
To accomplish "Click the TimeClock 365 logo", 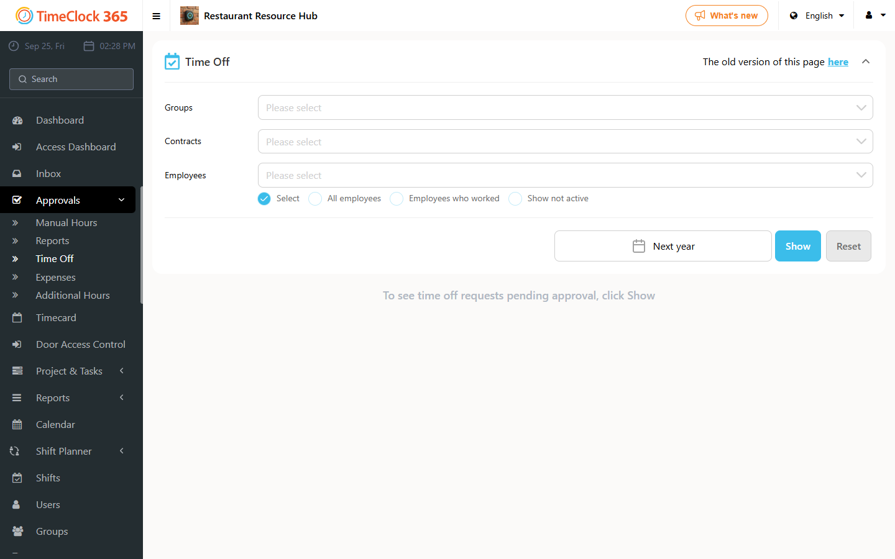I will (x=71, y=16).
